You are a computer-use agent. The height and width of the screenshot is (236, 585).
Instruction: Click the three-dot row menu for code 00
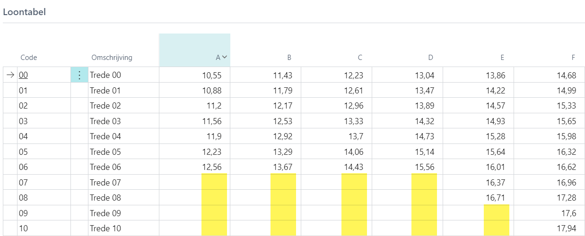coord(79,75)
